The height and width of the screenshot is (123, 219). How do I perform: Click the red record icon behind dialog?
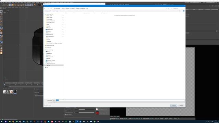click(97, 113)
